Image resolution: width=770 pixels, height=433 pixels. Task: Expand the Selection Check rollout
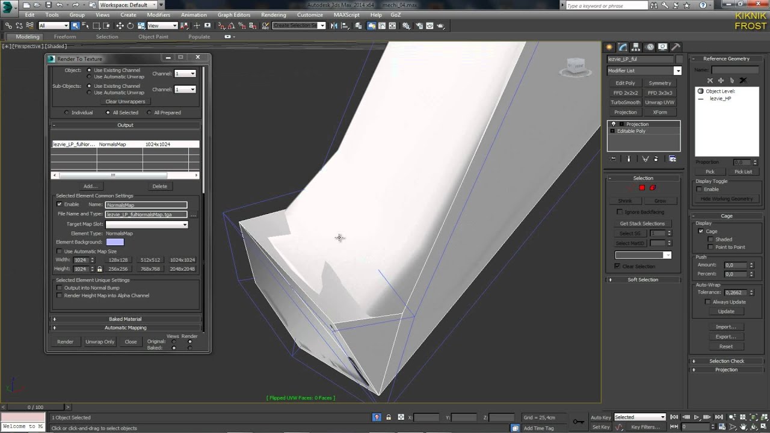click(x=726, y=361)
